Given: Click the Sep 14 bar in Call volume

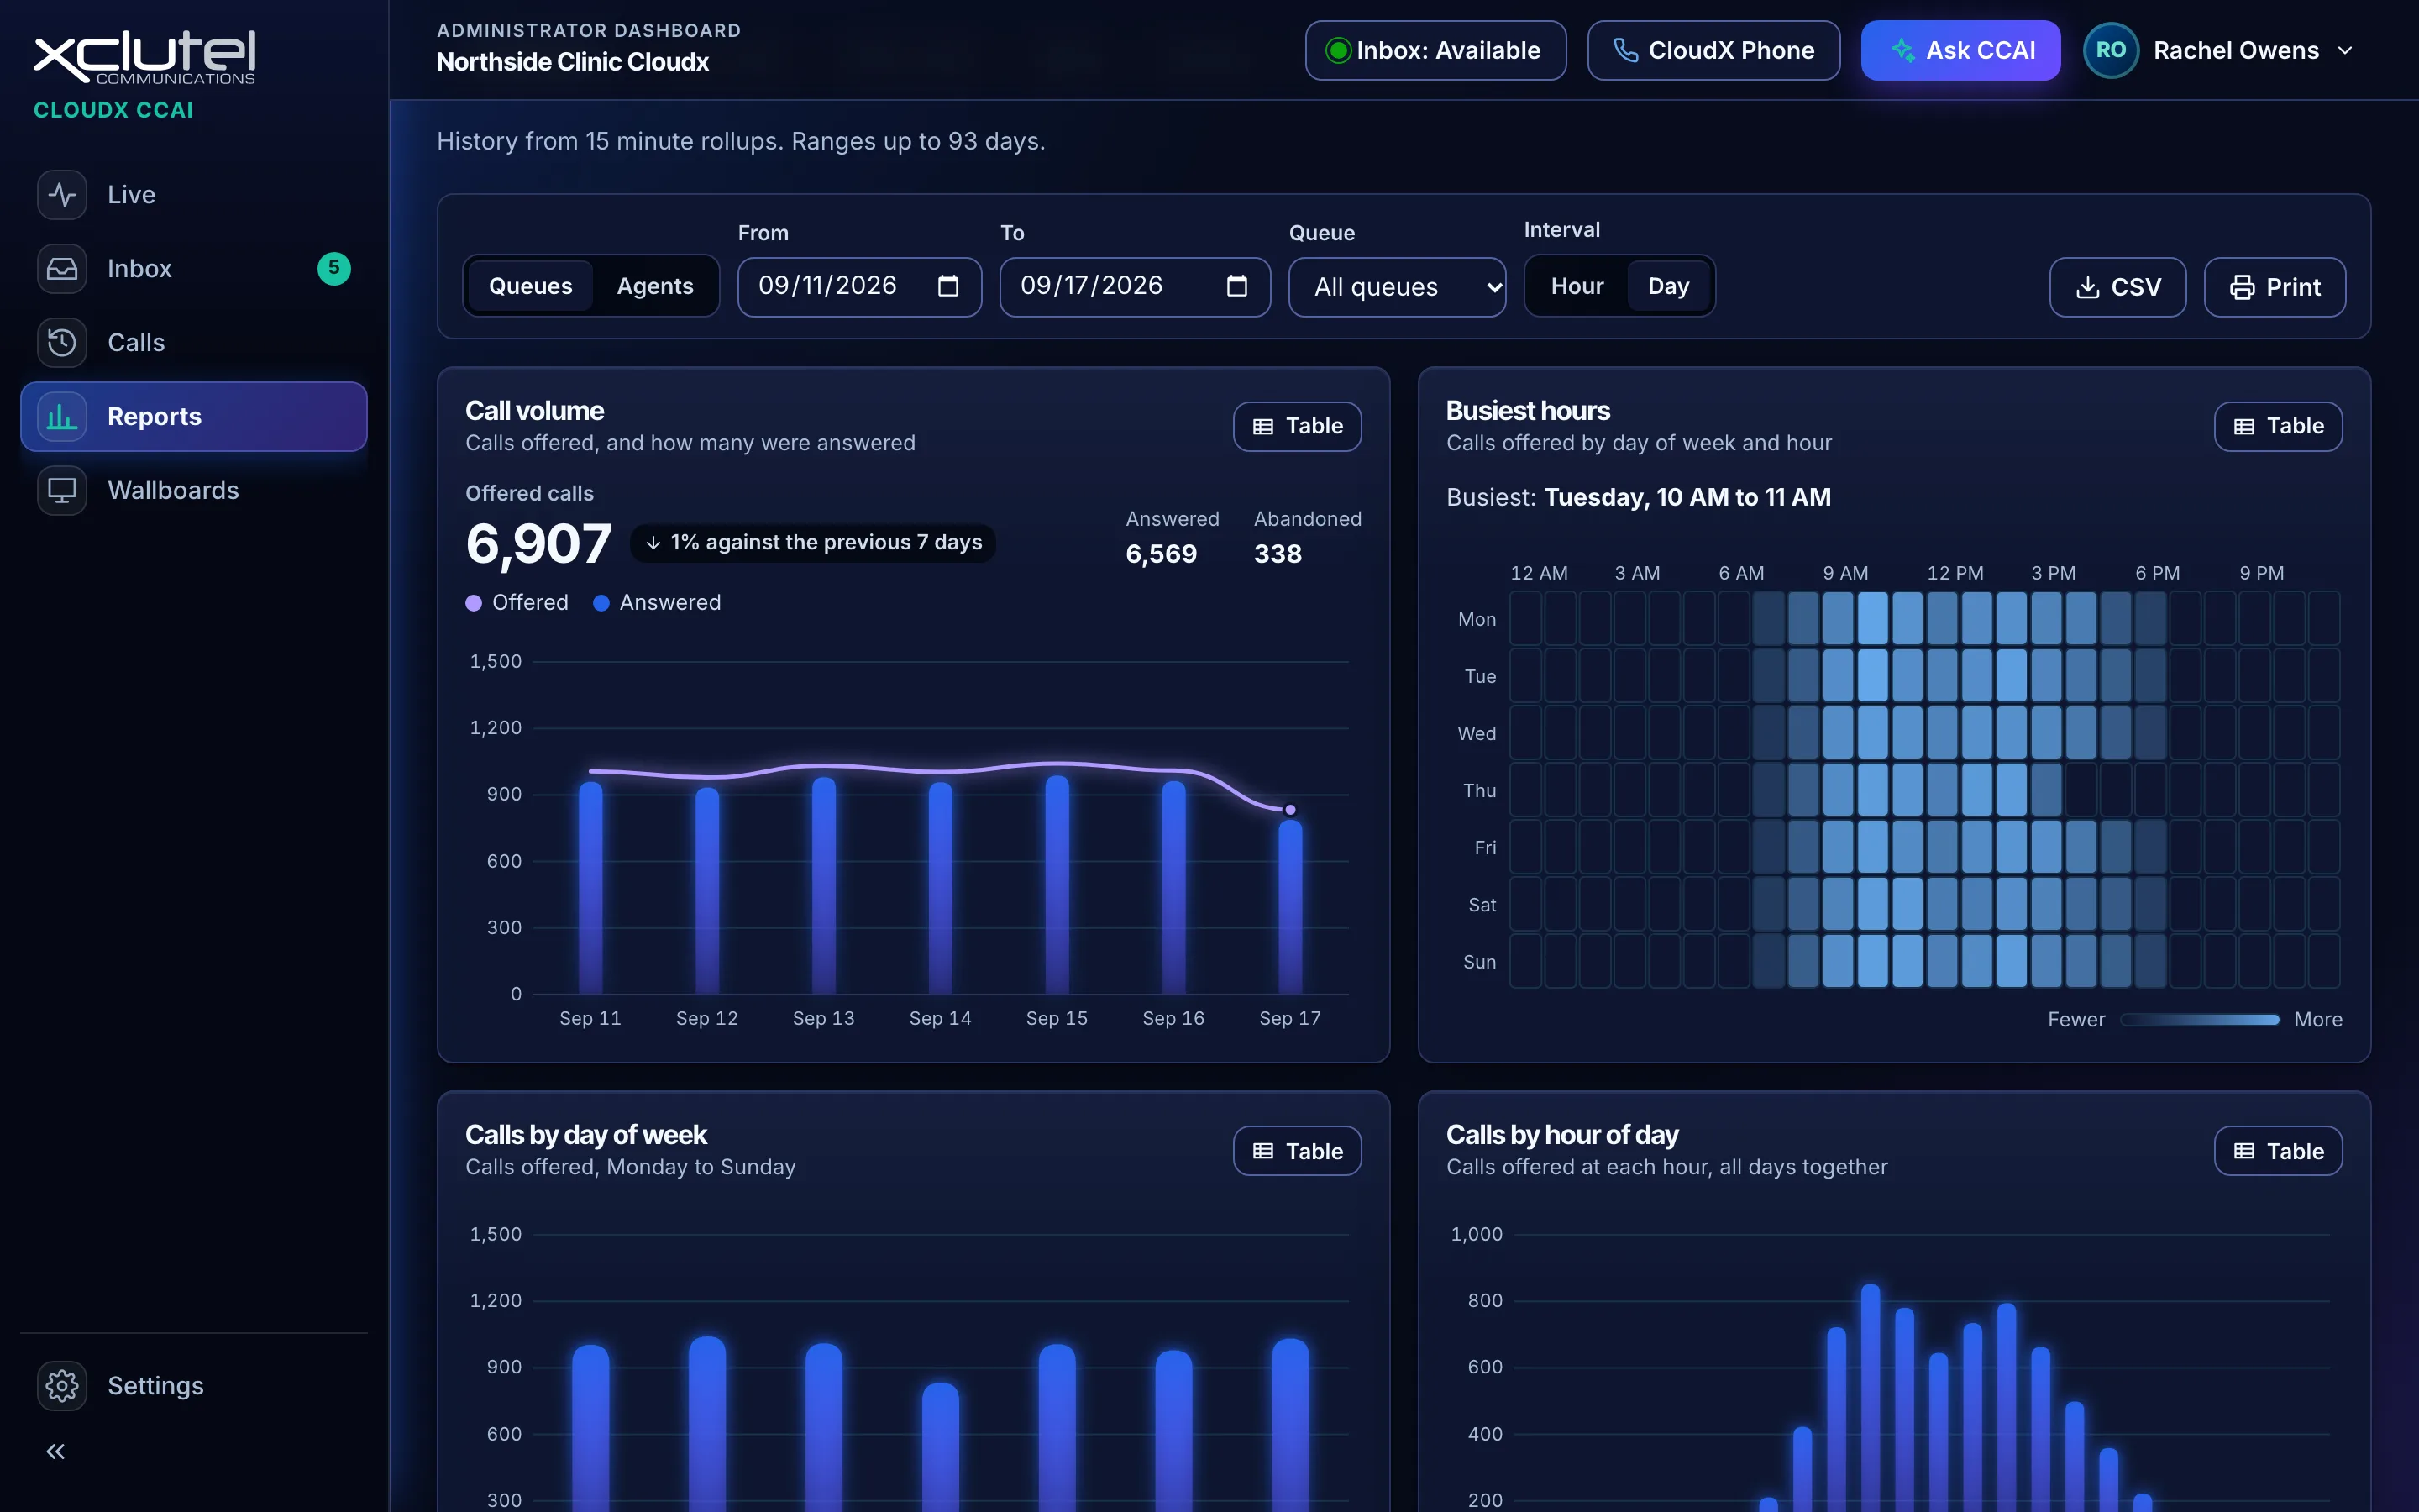Looking at the screenshot, I should [x=941, y=888].
